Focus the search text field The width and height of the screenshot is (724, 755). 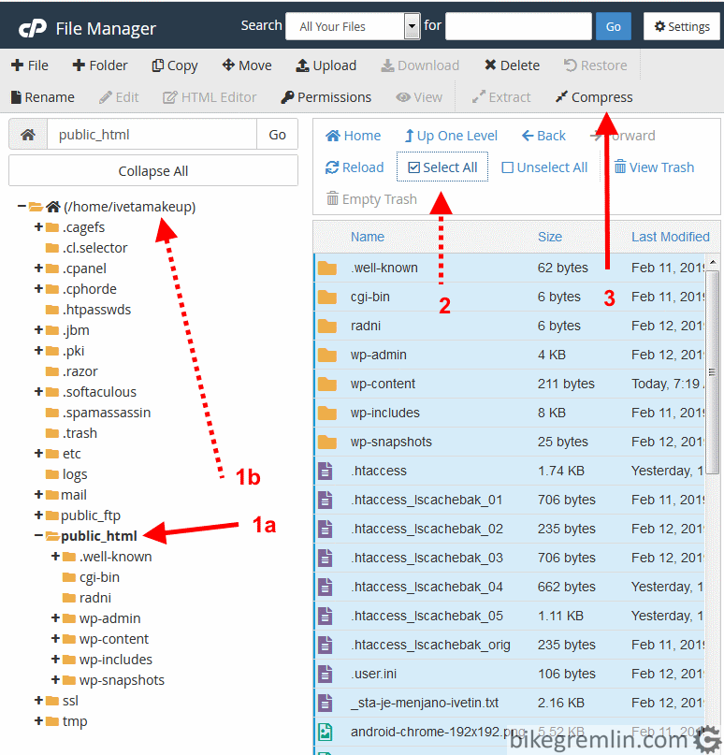(x=518, y=26)
